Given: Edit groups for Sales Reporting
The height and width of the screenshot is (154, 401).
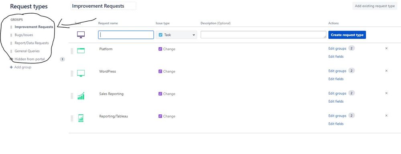Looking at the screenshot, I should click(337, 93).
